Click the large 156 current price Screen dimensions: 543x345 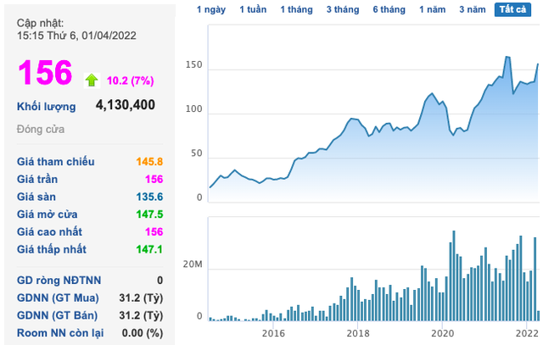coord(45,72)
